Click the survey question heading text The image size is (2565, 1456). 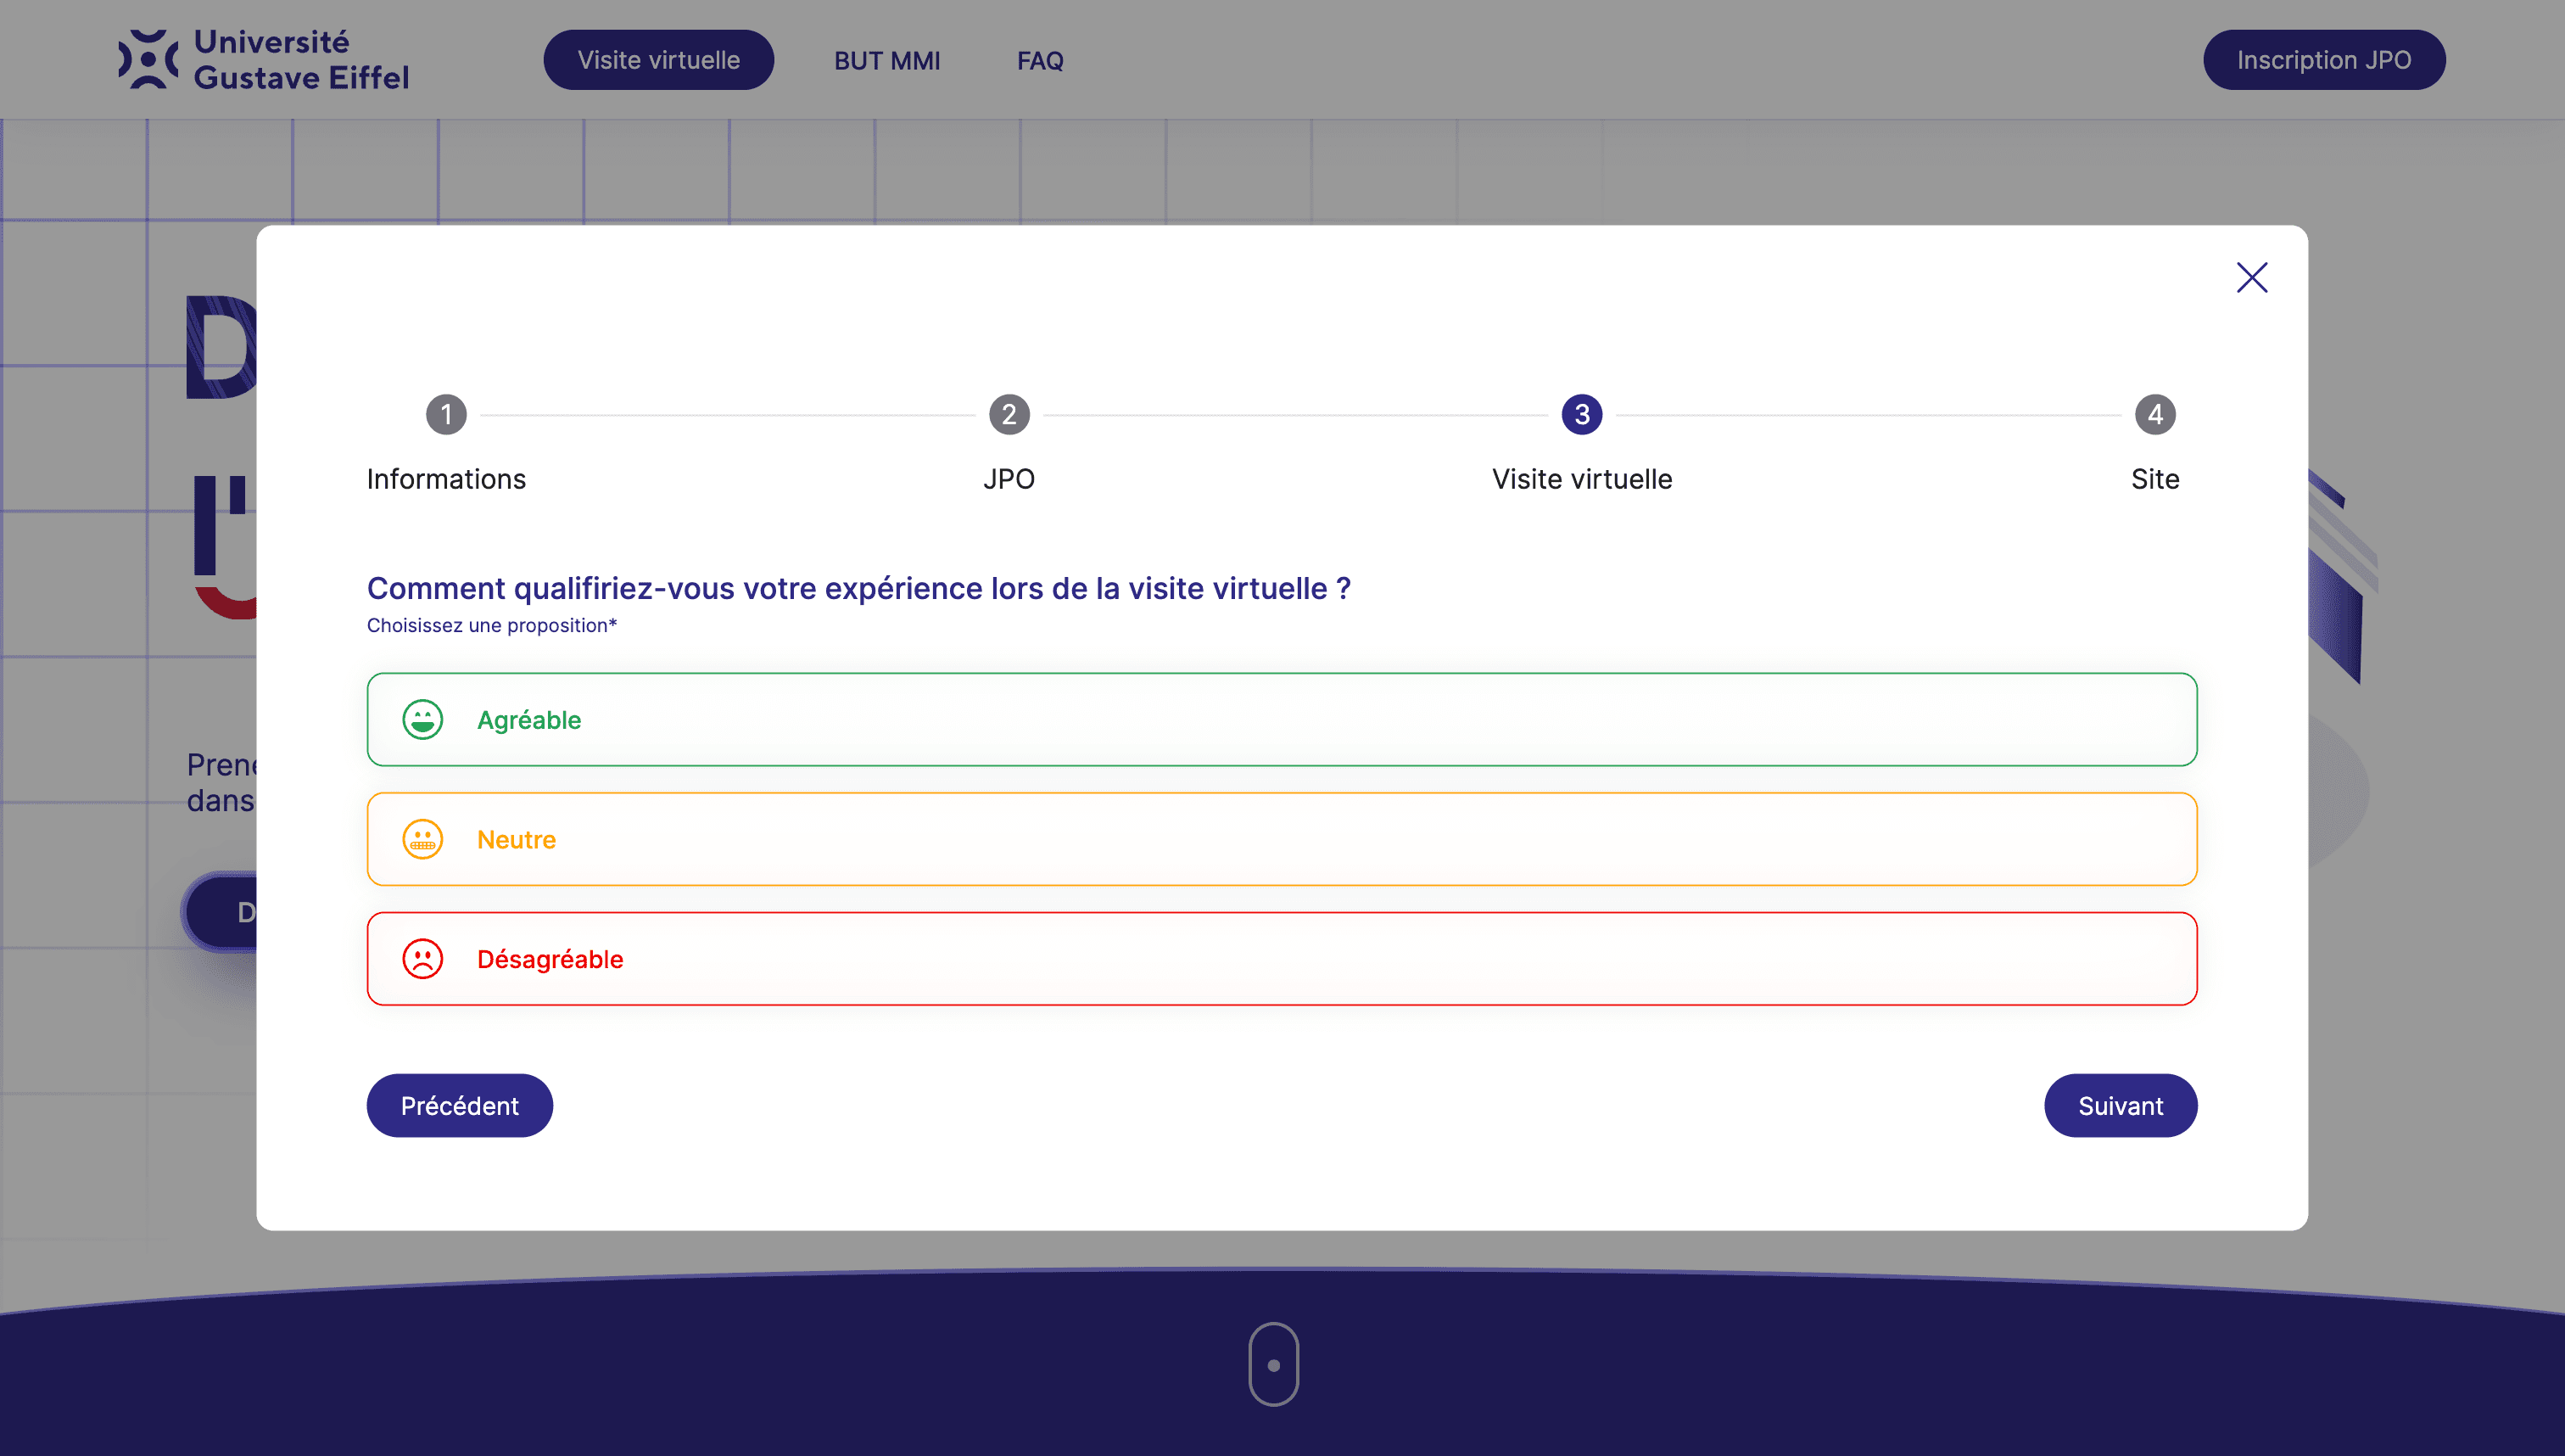(x=858, y=588)
